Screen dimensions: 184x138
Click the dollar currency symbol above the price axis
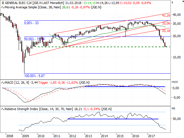[172, 2]
